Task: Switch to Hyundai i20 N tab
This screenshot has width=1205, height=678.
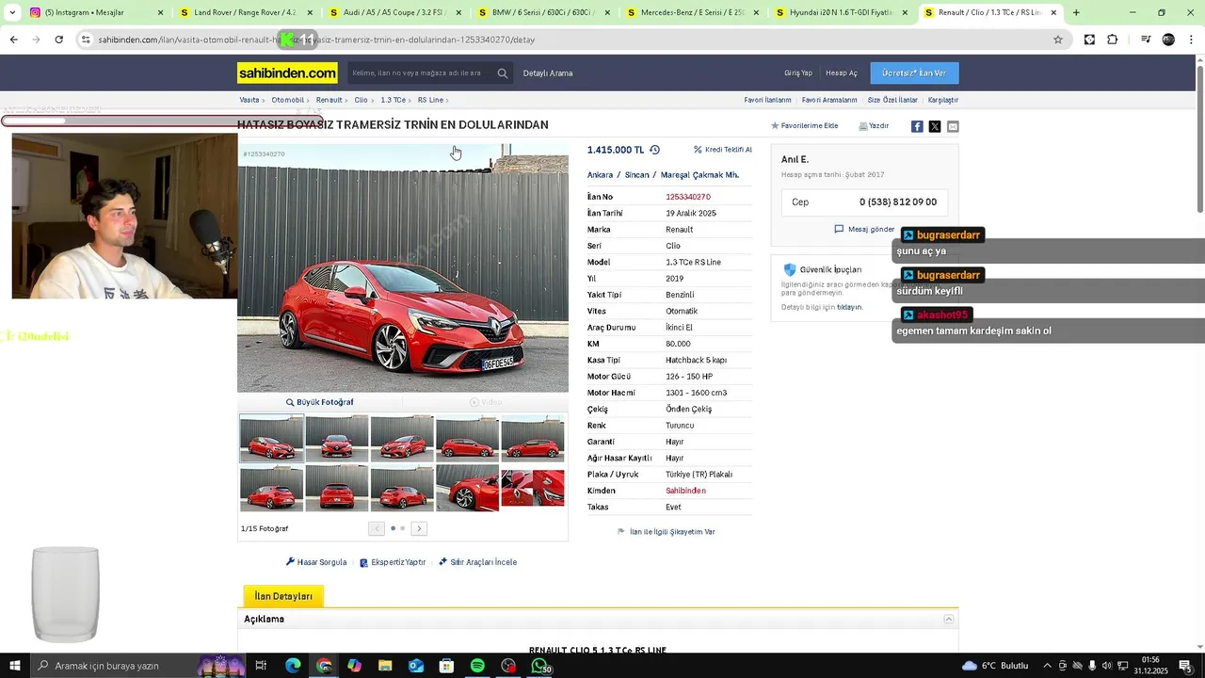Action: tap(843, 13)
